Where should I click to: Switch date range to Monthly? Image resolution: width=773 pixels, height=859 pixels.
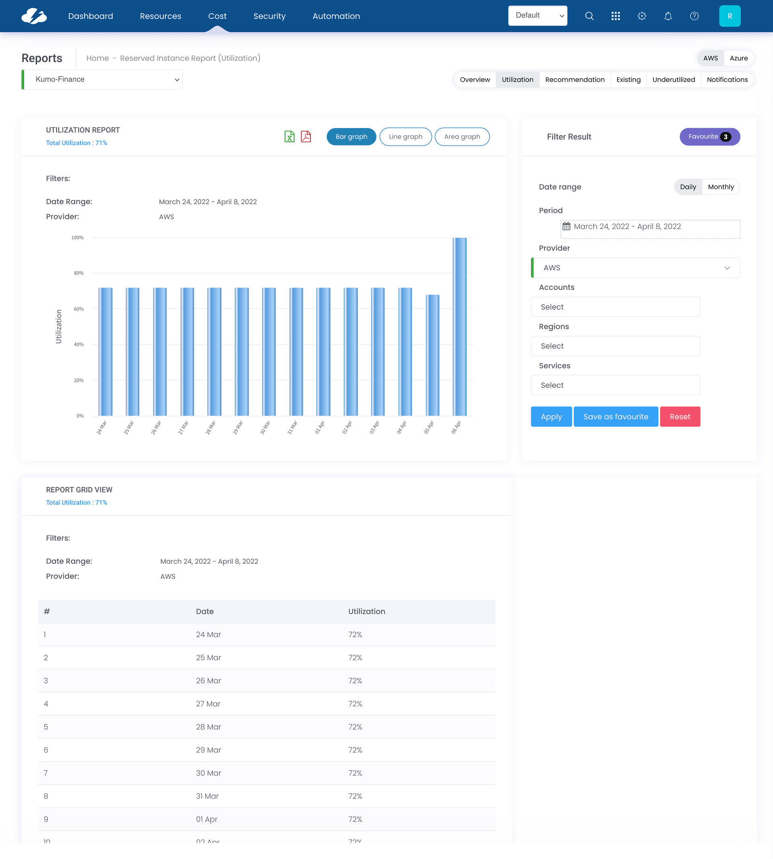click(721, 186)
